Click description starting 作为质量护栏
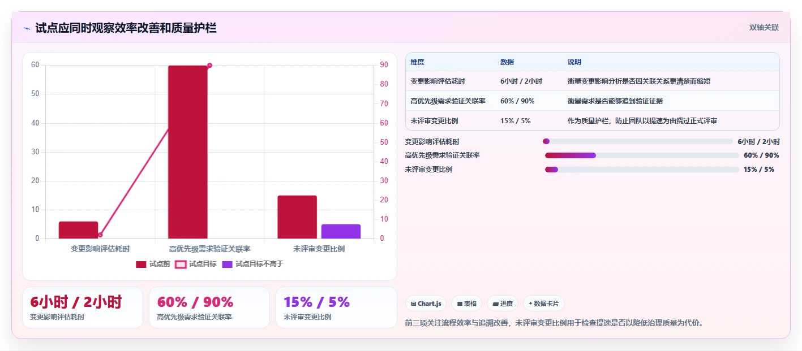 coord(643,121)
